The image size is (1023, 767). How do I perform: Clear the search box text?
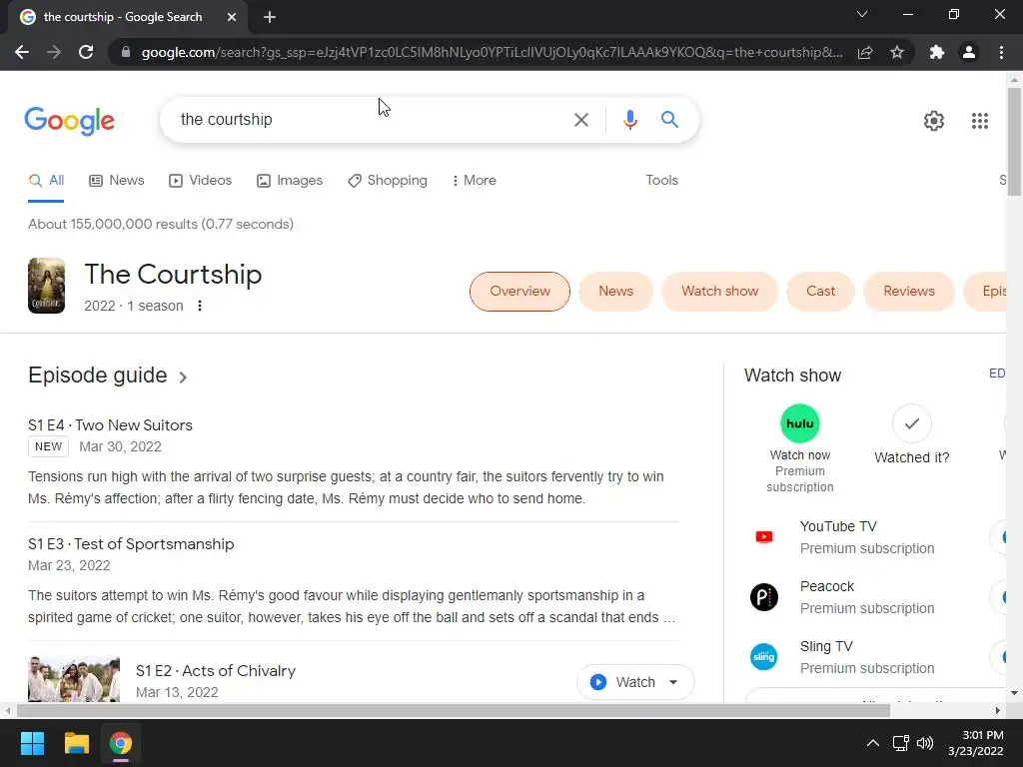point(580,120)
